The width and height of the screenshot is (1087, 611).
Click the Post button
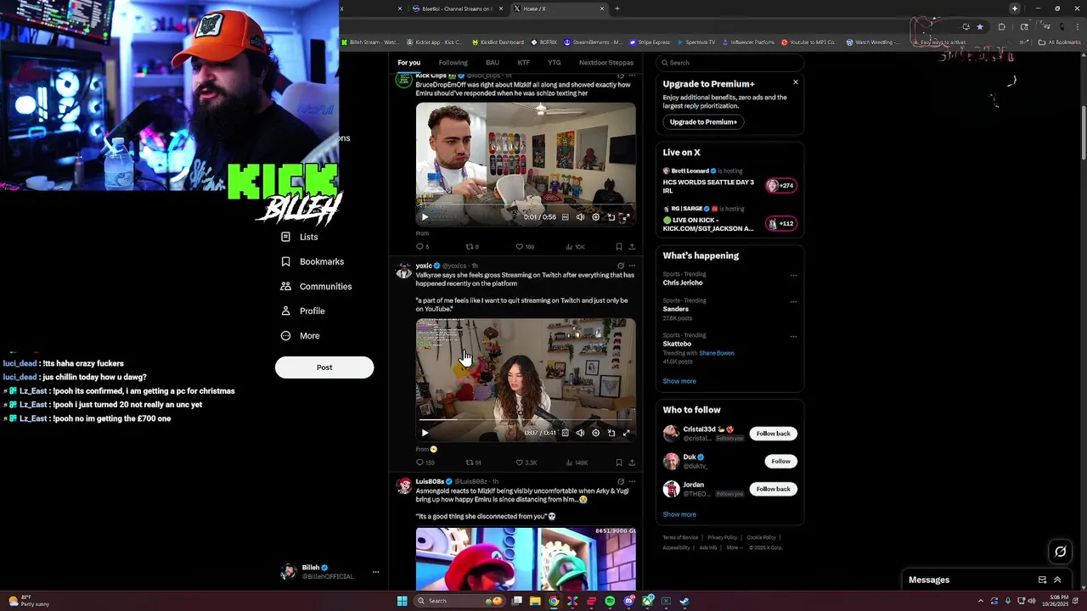coord(324,367)
